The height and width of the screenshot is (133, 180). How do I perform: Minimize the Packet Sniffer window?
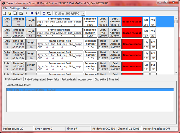point(160,2)
